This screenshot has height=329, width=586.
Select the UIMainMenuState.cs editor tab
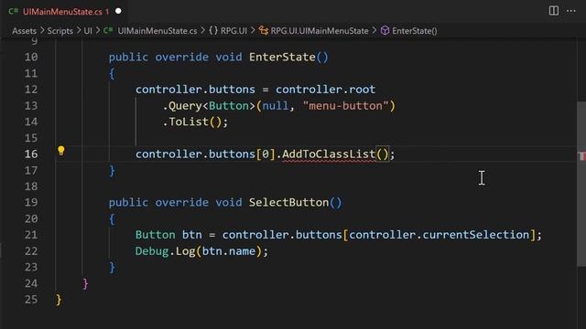click(65, 12)
